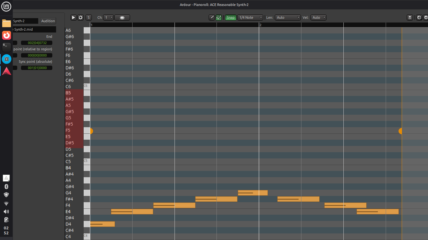Open Firefox from the dock

tap(7, 35)
